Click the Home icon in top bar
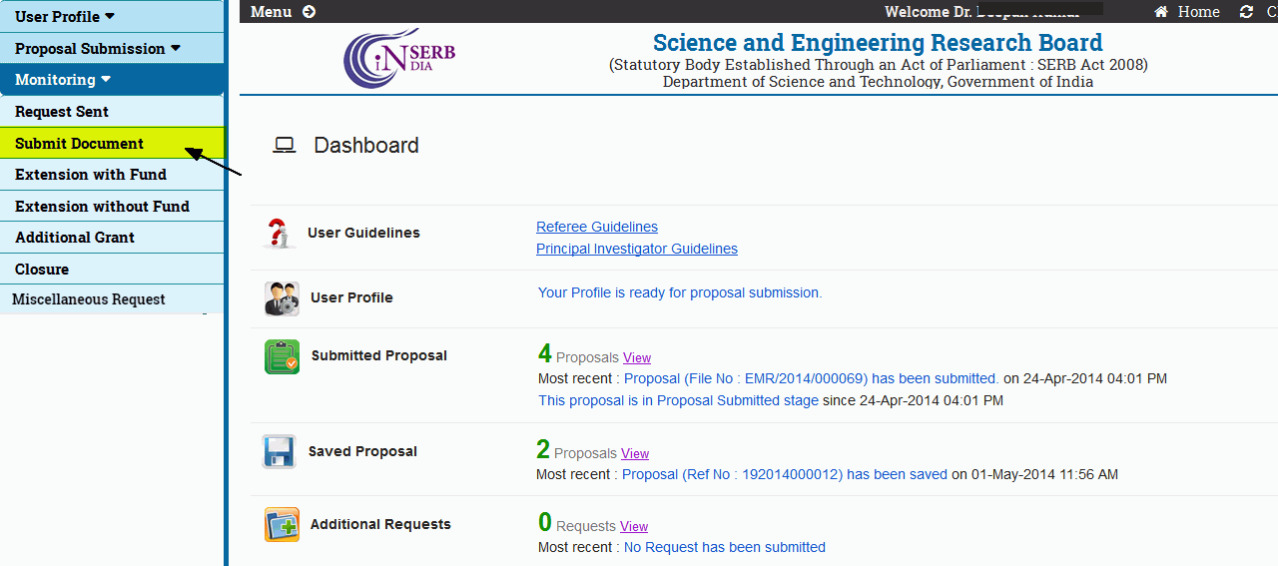Viewport: 1278px width, 566px height. pos(1161,12)
